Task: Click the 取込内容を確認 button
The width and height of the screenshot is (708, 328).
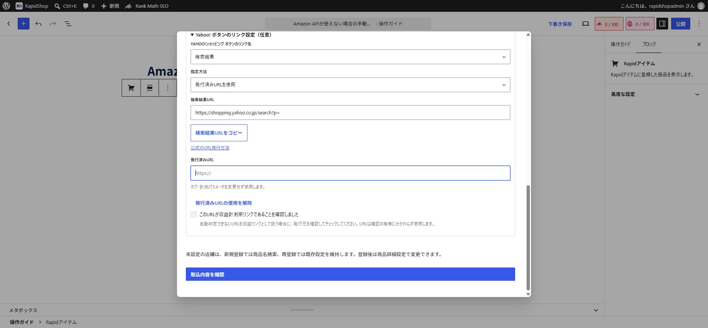Action: pyautogui.click(x=350, y=274)
